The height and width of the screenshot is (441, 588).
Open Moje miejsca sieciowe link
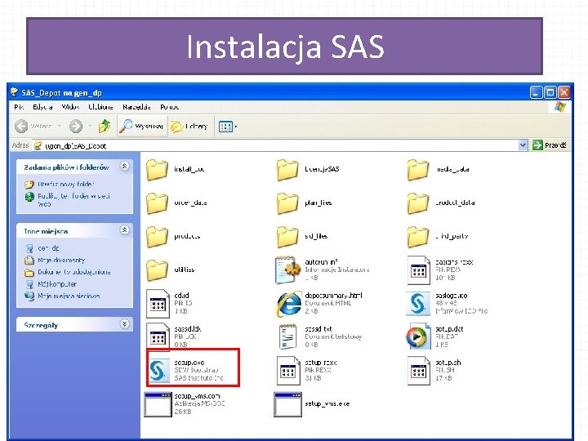[x=69, y=296]
